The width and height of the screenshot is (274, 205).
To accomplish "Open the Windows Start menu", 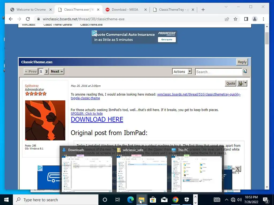I will (x=6, y=200).
